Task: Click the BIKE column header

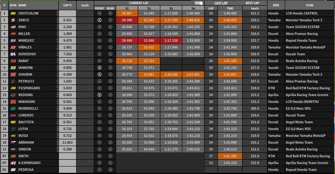Action: coord(276,5)
